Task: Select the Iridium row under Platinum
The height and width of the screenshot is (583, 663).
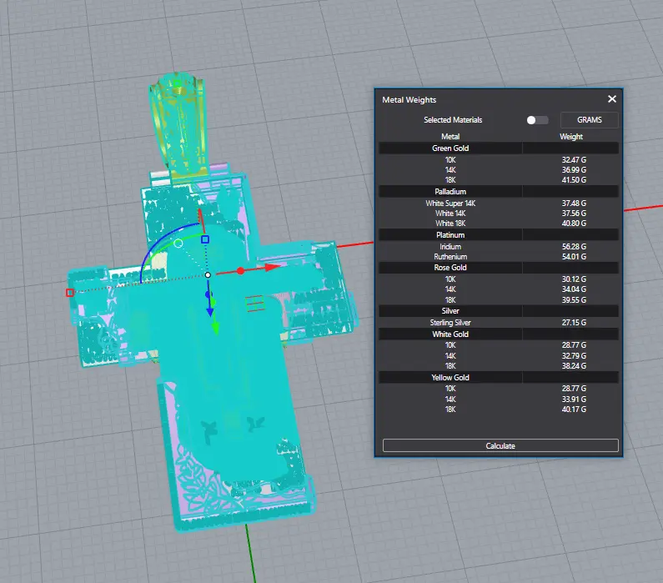Action: click(x=450, y=247)
